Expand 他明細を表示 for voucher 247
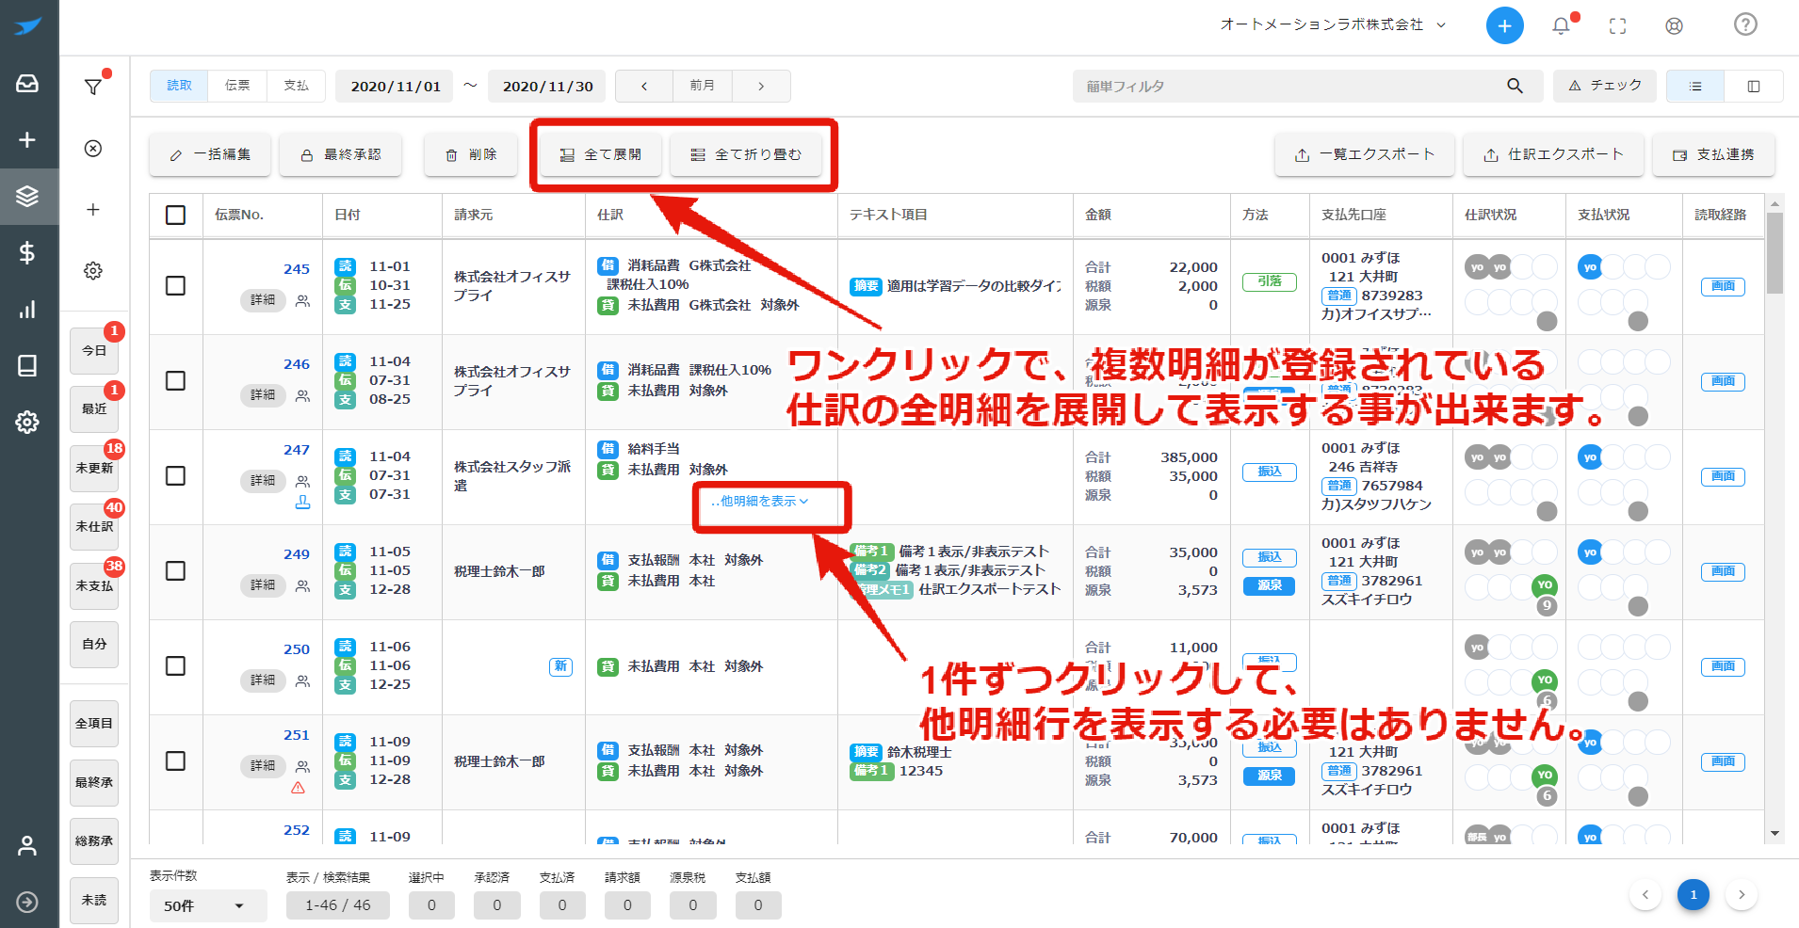The height and width of the screenshot is (928, 1799). click(759, 502)
